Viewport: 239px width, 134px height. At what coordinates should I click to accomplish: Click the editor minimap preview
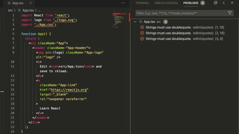[119, 20]
